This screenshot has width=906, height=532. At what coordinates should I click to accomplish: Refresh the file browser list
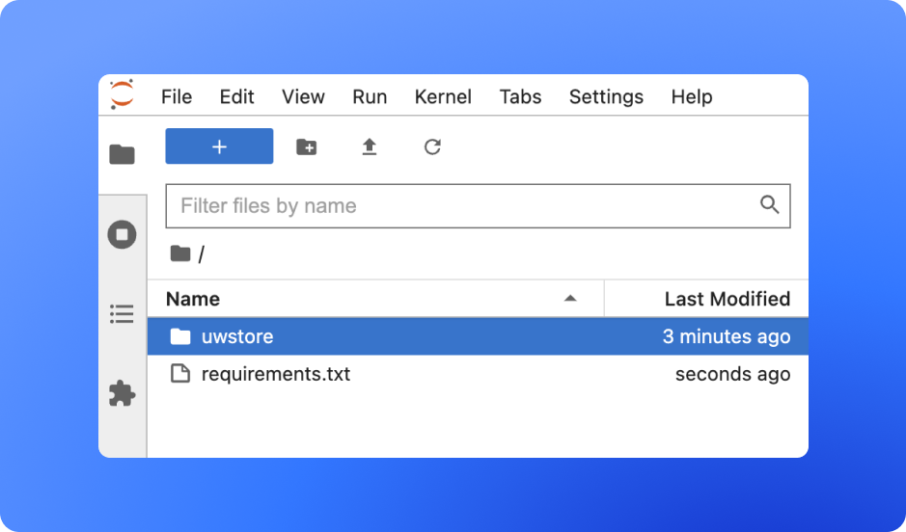[x=432, y=147]
